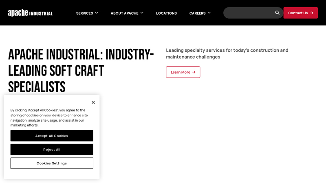Open the Services menu item

click(84, 13)
